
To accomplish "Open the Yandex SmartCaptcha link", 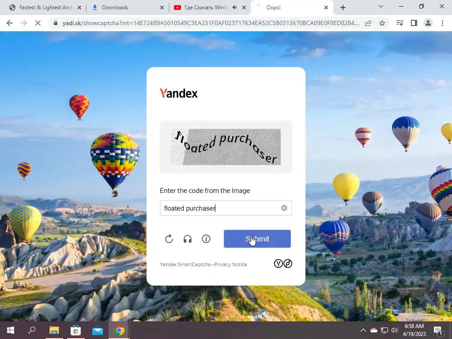I will tap(185, 264).
